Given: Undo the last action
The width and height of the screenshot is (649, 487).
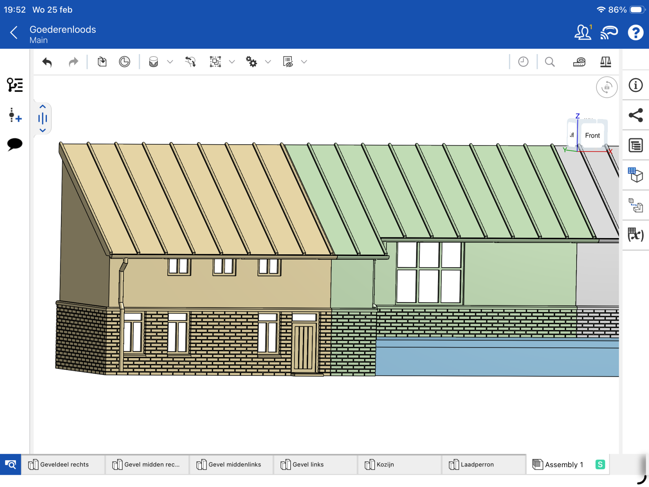Looking at the screenshot, I should coord(47,62).
